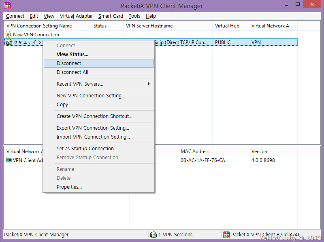Select Create VPN Connection Shortcut...

[98, 116]
